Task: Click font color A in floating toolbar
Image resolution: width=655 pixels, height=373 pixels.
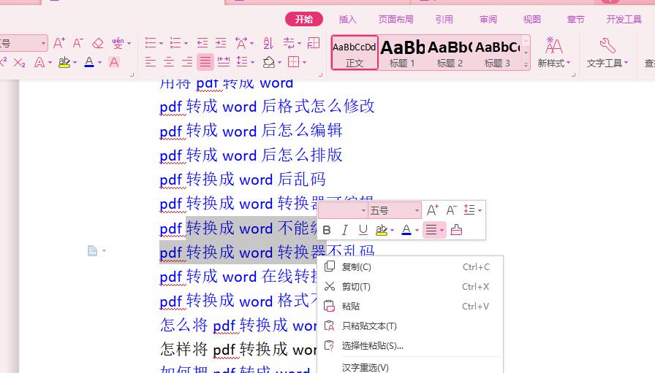Action: [406, 230]
